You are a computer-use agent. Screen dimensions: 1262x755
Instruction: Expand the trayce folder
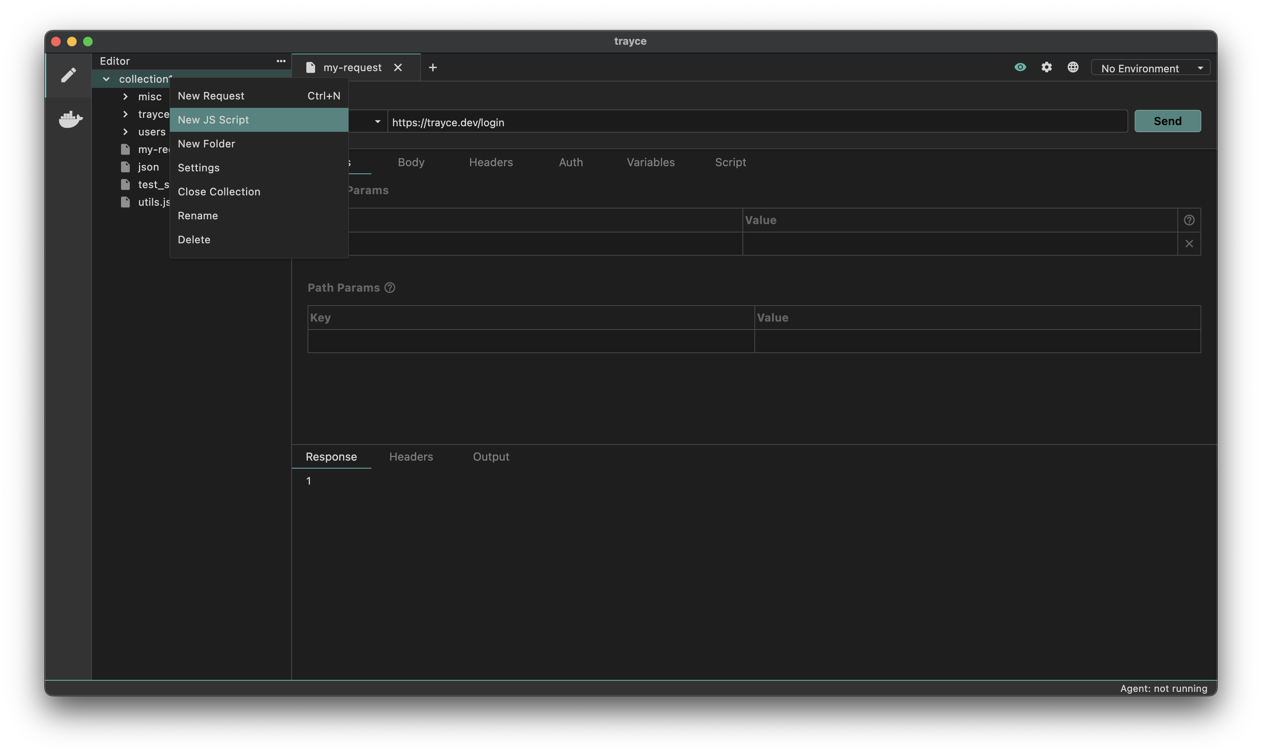(125, 115)
